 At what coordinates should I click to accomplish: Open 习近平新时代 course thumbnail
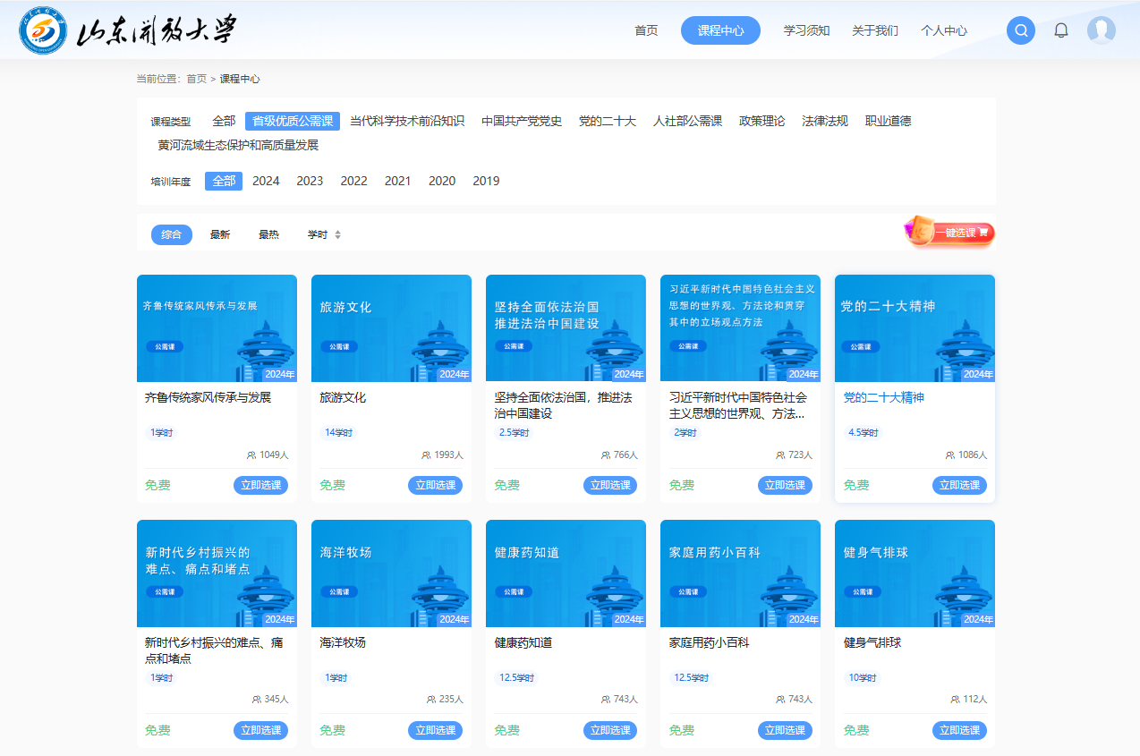pos(740,328)
